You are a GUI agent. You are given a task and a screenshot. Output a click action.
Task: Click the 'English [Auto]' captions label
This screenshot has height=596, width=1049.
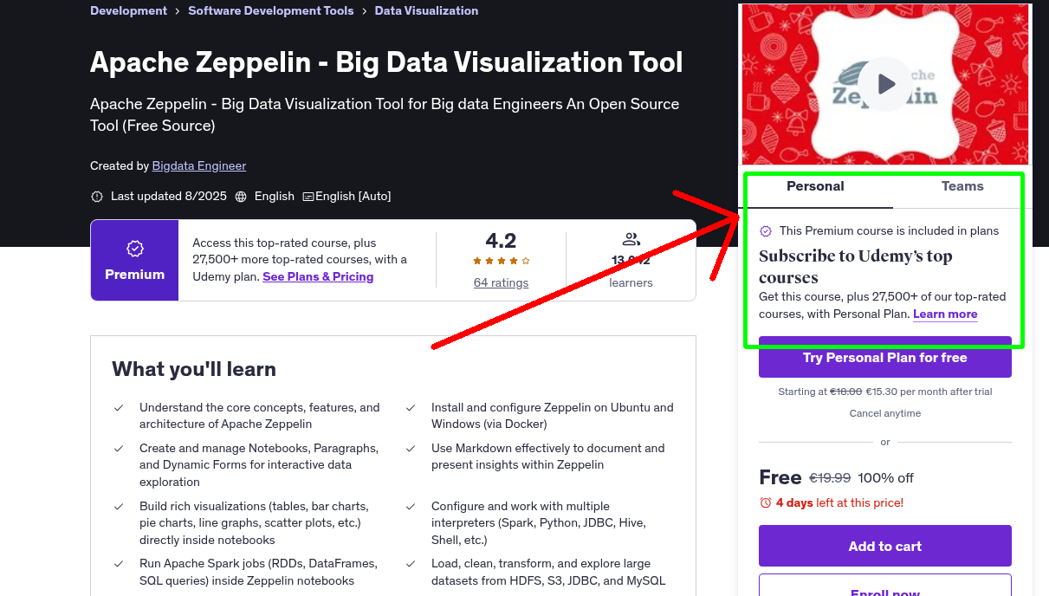353,197
